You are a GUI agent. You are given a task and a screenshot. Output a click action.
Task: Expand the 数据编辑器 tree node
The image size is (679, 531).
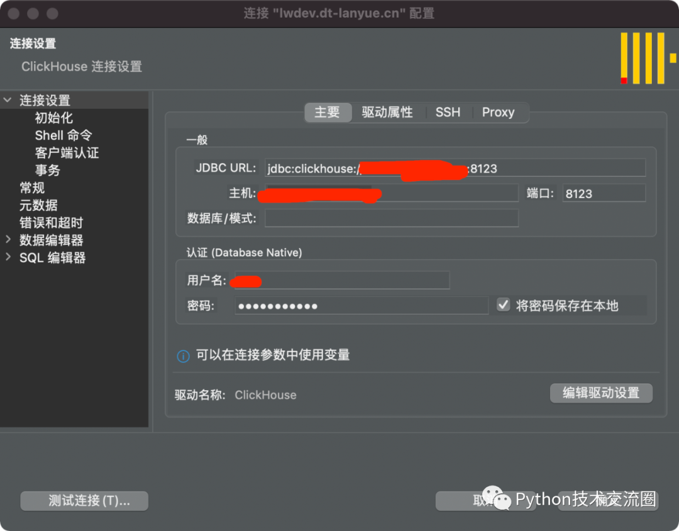8,239
